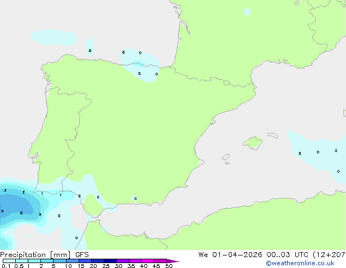Click the over-50 mm legend arrow tip
The image size is (346, 268).
[173, 261]
